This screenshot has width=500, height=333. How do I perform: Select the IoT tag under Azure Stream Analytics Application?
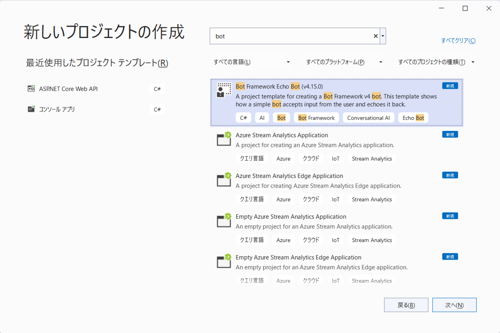click(x=335, y=158)
